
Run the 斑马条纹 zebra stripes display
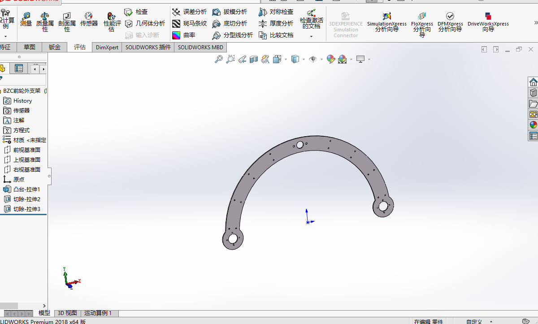189,23
